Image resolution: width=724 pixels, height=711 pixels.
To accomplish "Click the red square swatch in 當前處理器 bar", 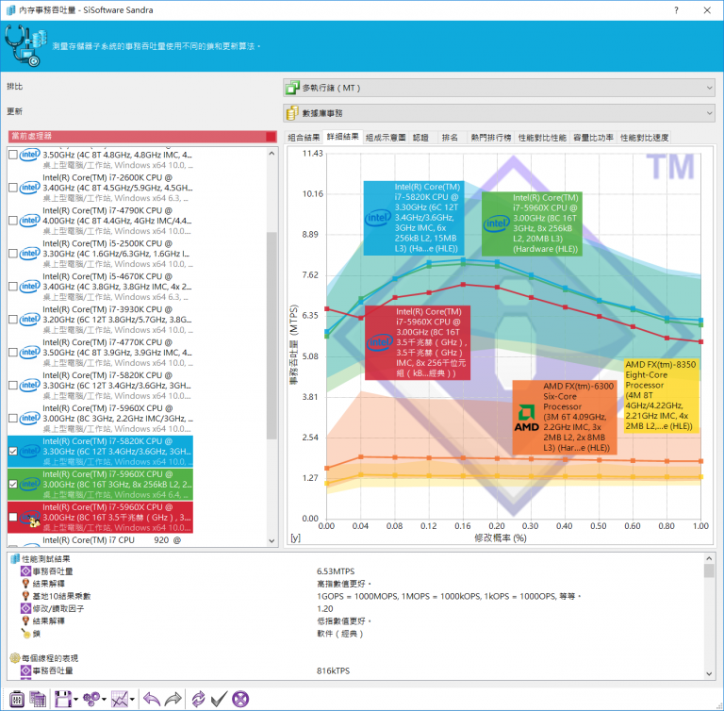I will click(271, 137).
